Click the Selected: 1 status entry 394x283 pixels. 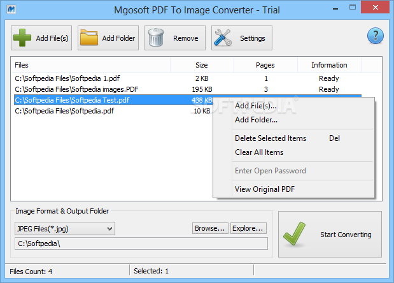[151, 271]
